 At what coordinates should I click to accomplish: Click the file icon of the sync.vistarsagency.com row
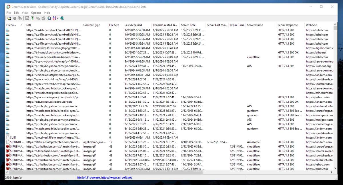(x=8, y=97)
